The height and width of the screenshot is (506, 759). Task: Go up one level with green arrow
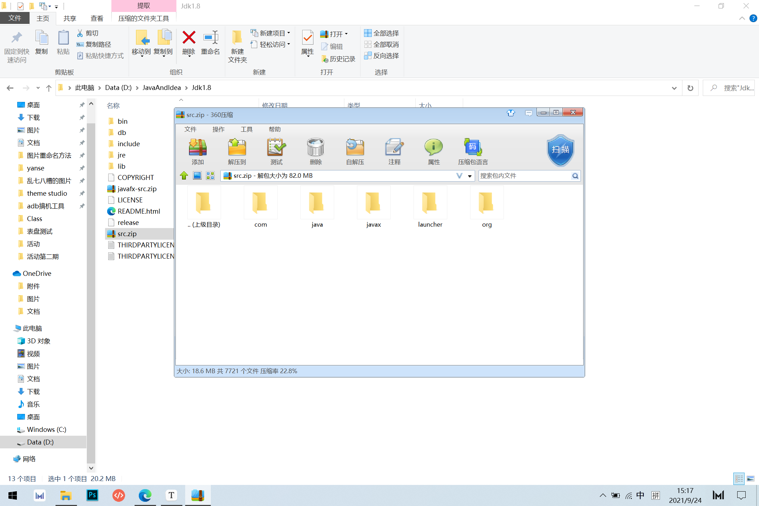(x=184, y=176)
